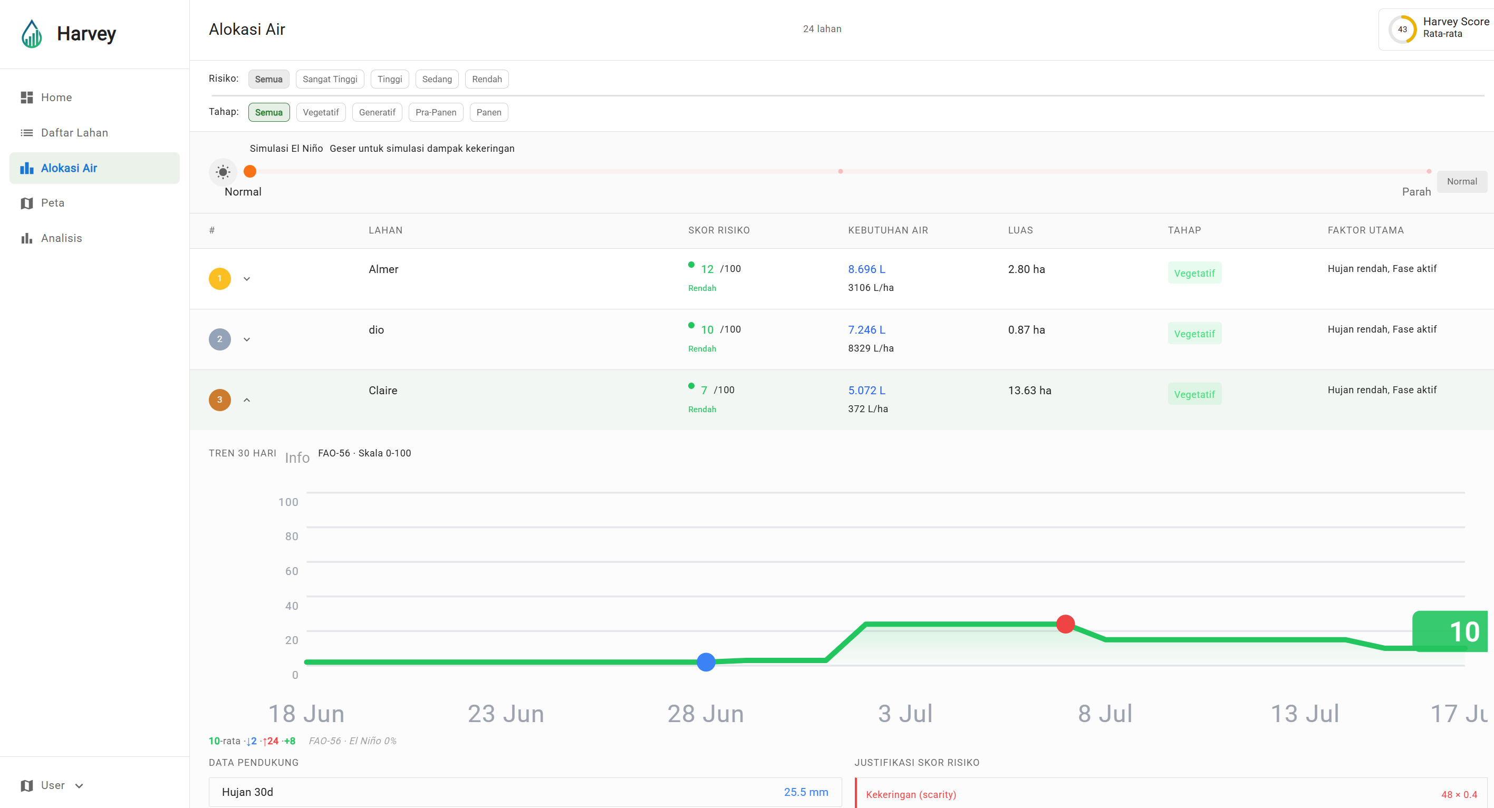Filter risk by Rendah
The width and height of the screenshot is (1494, 808).
[487, 80]
